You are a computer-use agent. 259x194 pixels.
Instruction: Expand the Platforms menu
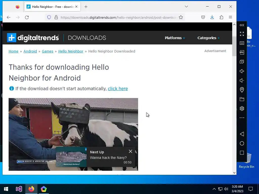click(x=175, y=38)
